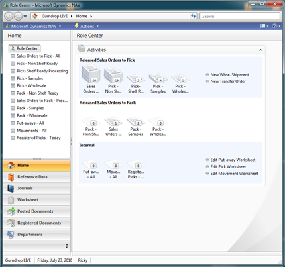The width and height of the screenshot is (285, 267).
Task: Click the refresh icon beside the address bar
Action: tap(194, 16)
